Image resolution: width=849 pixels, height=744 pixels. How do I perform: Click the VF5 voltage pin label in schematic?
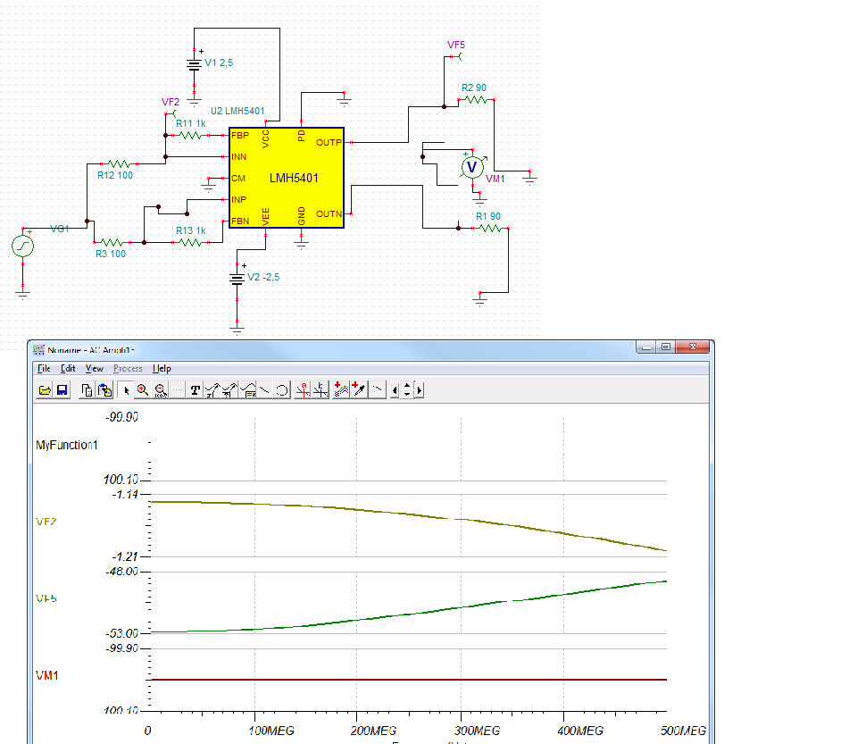point(456,45)
